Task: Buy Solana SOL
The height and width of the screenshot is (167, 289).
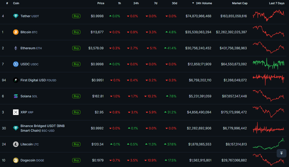Action: coord(76,96)
